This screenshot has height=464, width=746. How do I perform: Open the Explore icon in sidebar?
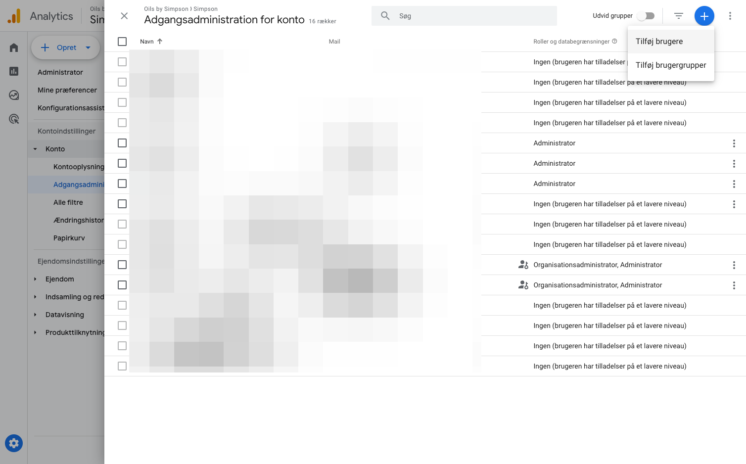coord(14,95)
